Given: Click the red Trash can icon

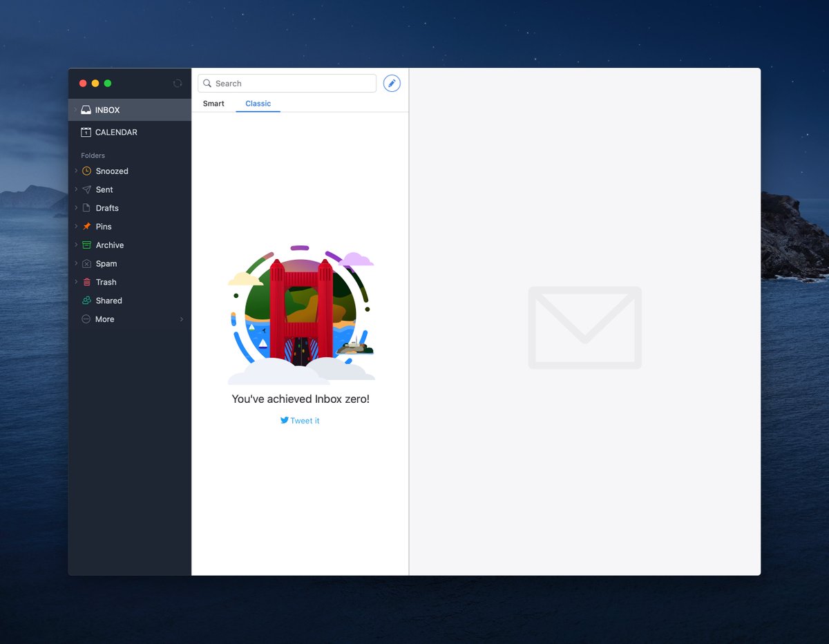Looking at the screenshot, I should [x=86, y=282].
